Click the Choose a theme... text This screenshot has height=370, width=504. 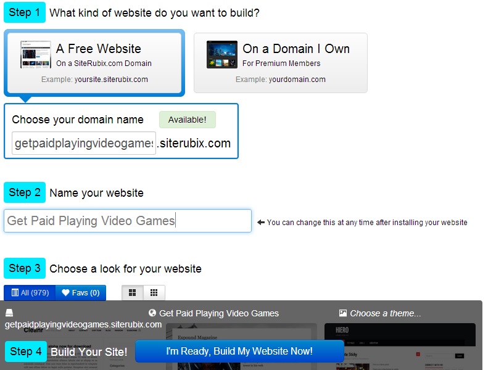[x=386, y=313]
